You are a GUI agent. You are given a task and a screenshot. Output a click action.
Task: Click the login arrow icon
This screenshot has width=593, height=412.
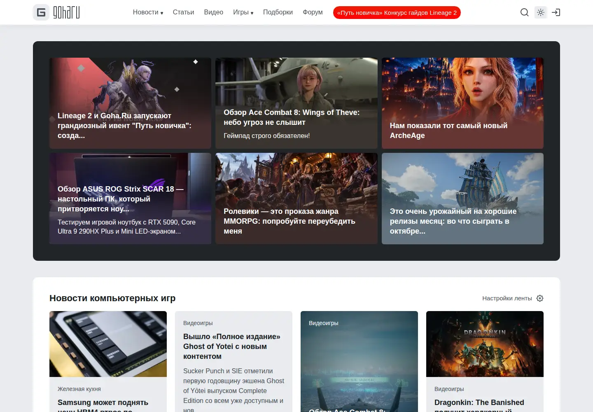coord(556,12)
